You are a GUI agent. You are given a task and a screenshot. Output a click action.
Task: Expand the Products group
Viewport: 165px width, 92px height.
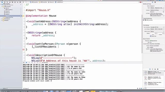point(2,20)
